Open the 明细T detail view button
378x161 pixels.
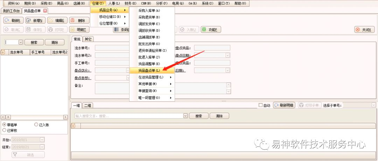(x=79, y=30)
